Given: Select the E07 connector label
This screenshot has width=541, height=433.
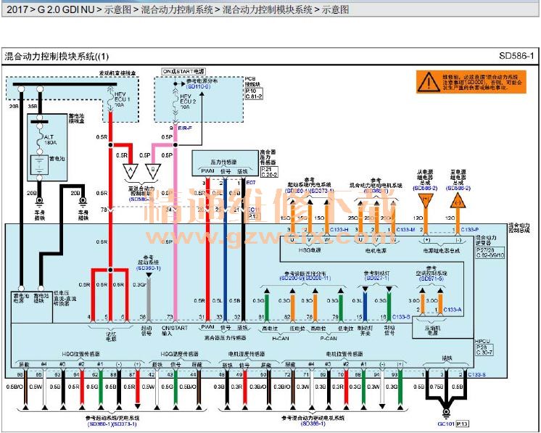Looking at the screenshot, I should click(x=251, y=183).
